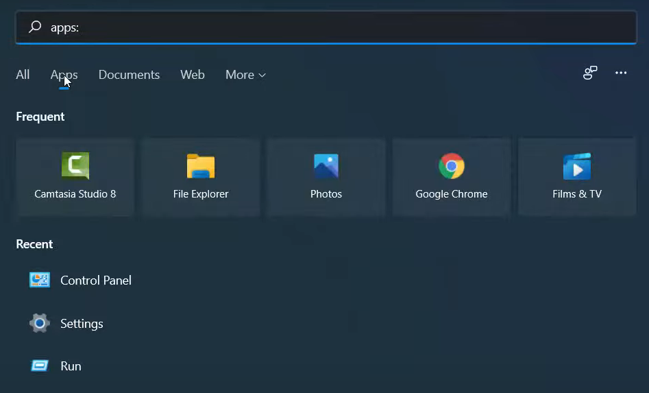Open the Photos app tile

326,176
